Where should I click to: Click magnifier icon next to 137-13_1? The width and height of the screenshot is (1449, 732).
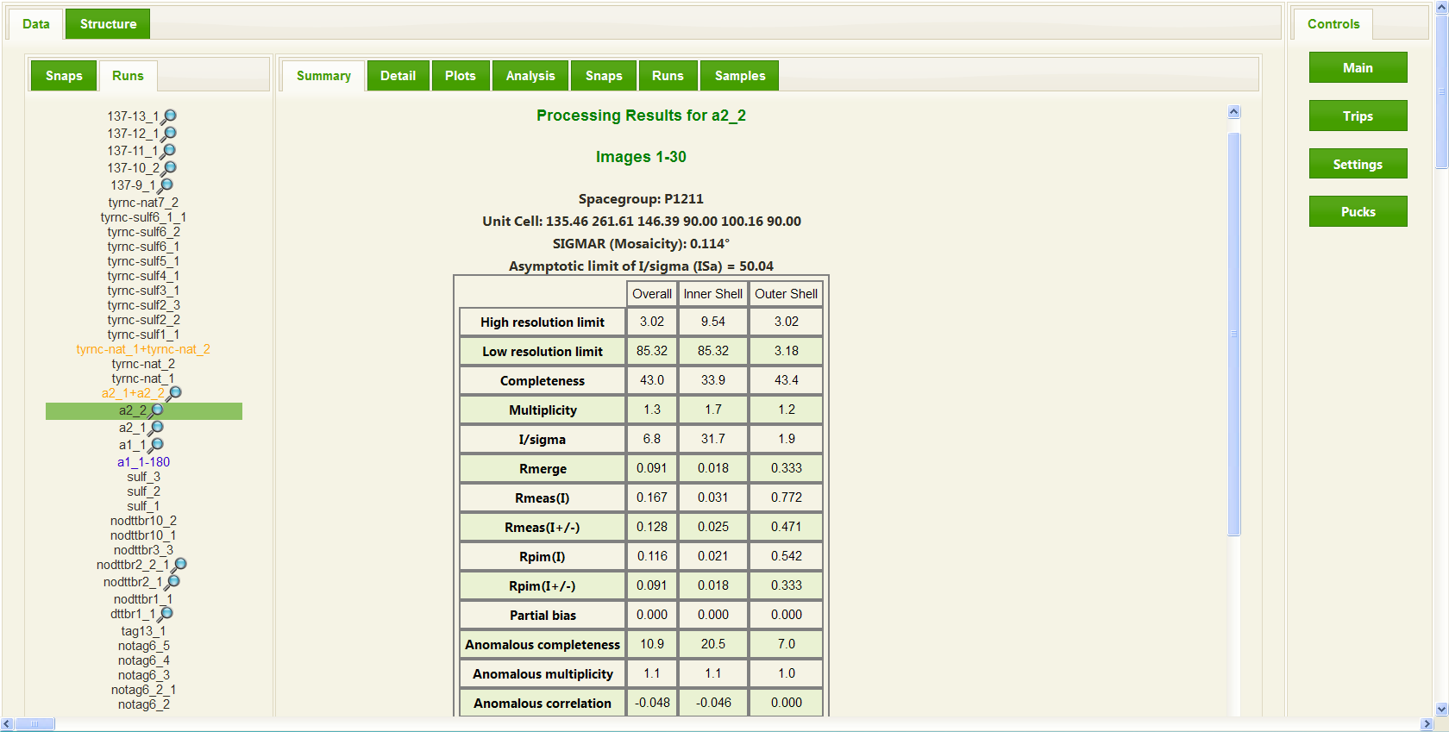[x=169, y=116]
